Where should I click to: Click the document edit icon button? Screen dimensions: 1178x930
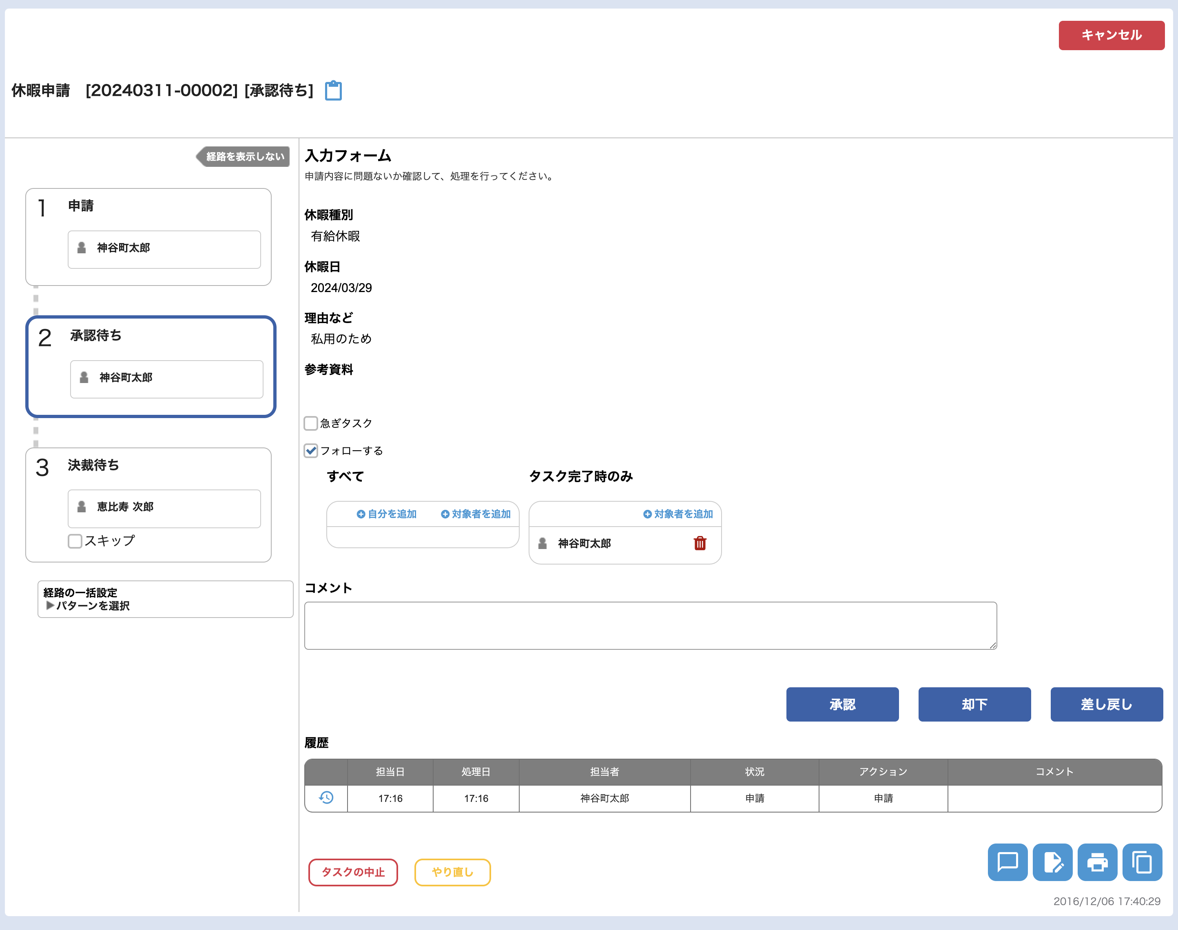pos(1053,862)
